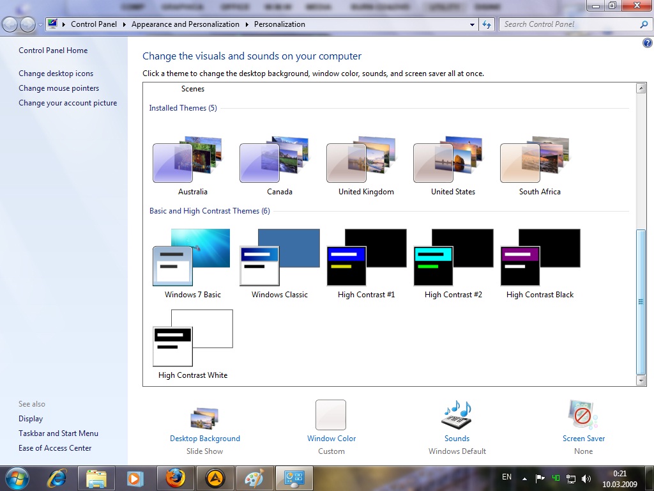Click the themes list scrollbar thumb
654x491 pixels.
point(641,302)
